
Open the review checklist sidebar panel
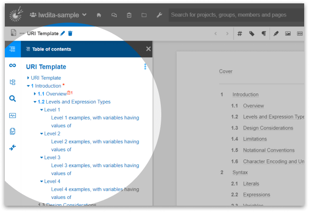click(x=13, y=132)
